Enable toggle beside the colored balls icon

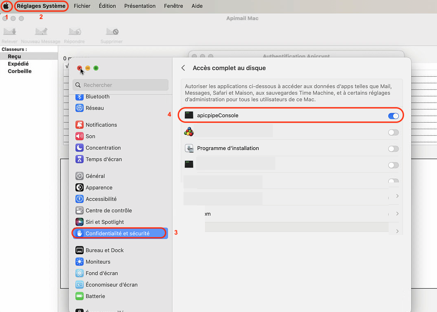click(393, 132)
